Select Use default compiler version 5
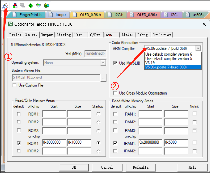 (169, 58)
